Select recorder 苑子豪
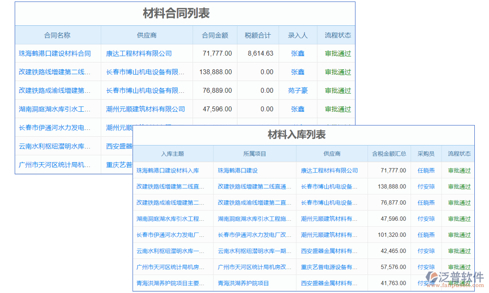The width and height of the screenshot is (489, 293). 298,90
